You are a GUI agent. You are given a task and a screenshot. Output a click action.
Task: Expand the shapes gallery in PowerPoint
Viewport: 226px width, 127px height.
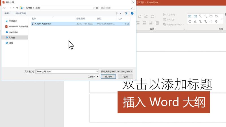(221, 19)
